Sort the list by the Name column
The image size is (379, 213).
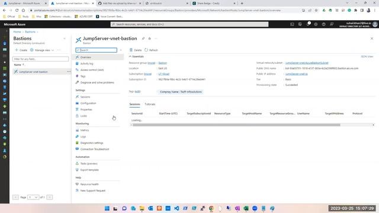(x=19, y=64)
